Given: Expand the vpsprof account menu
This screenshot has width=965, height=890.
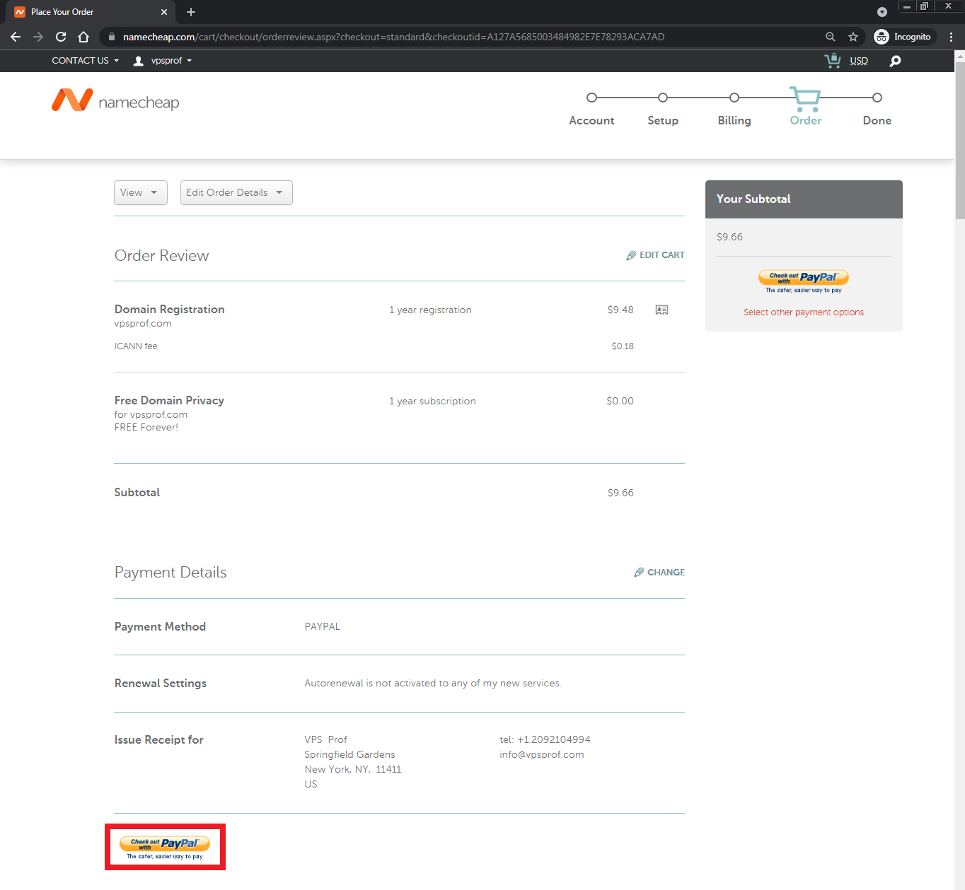Looking at the screenshot, I should coord(171,61).
